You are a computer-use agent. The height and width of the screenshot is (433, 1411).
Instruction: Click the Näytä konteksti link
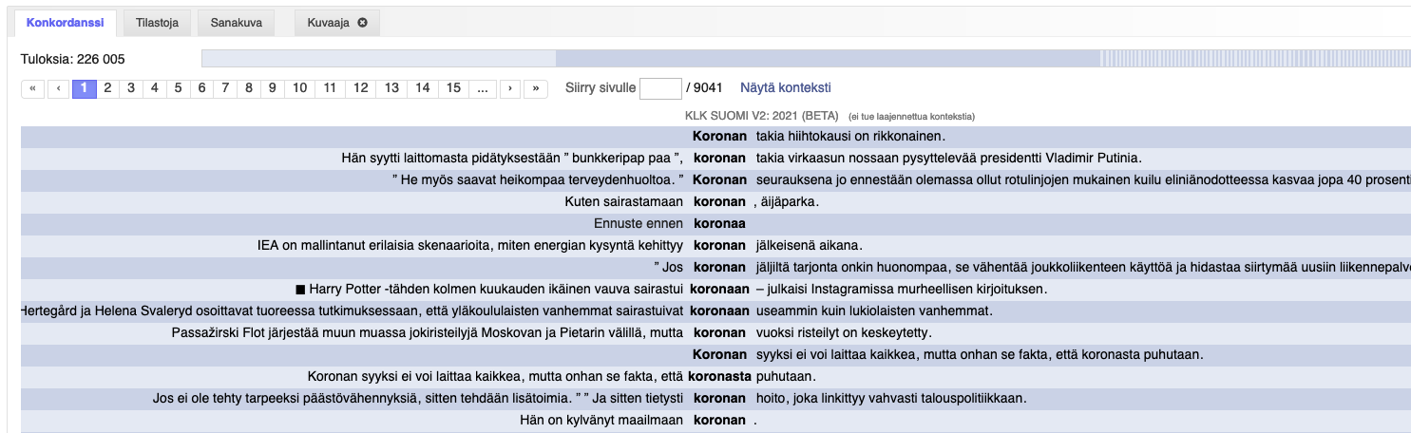coord(785,88)
